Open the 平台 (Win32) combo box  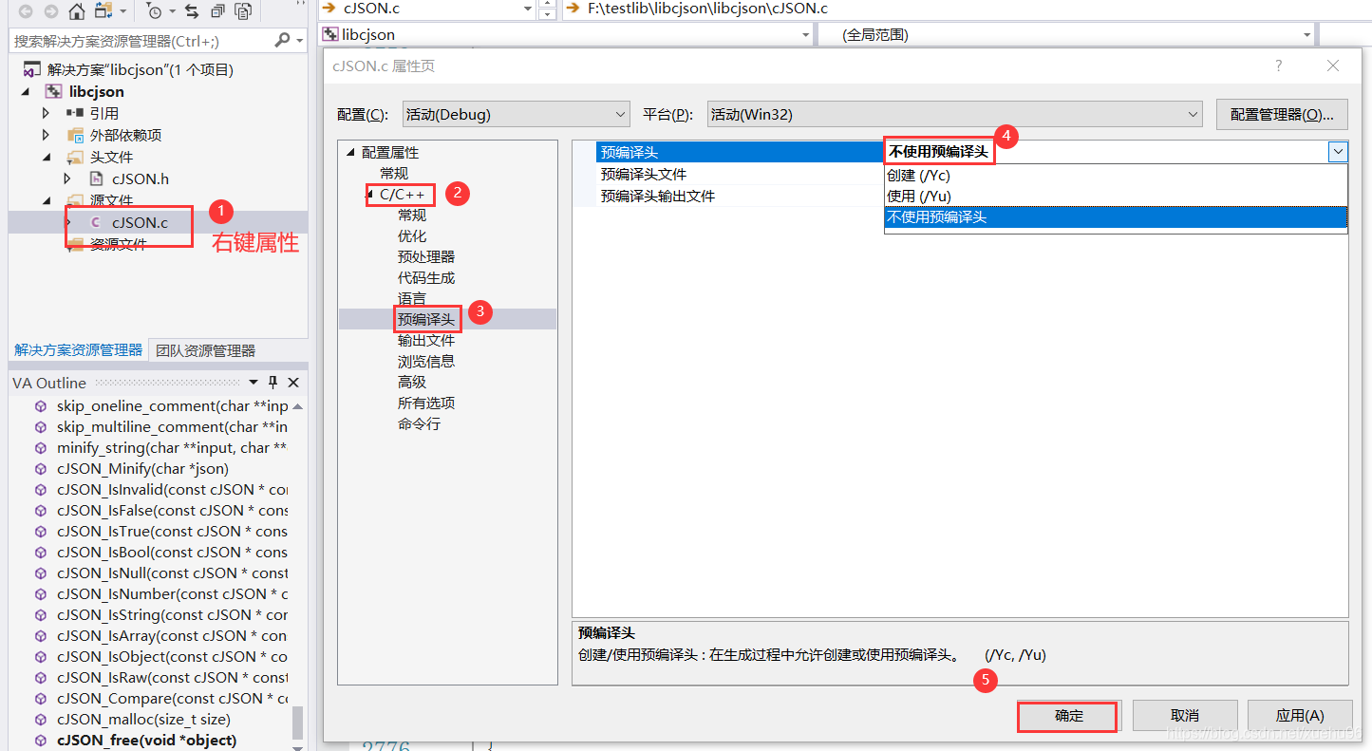[x=955, y=114]
